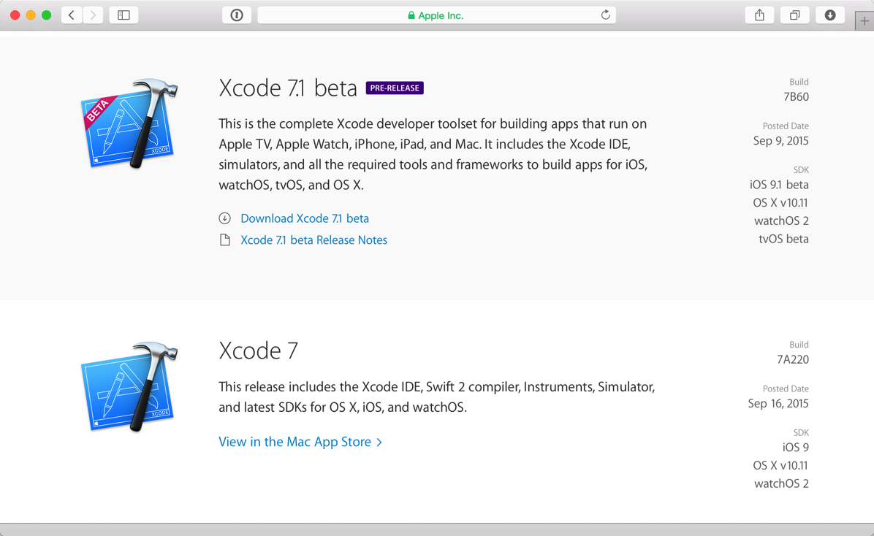Select the Xcode 7 app icon
The height and width of the screenshot is (536, 874).
(129, 386)
